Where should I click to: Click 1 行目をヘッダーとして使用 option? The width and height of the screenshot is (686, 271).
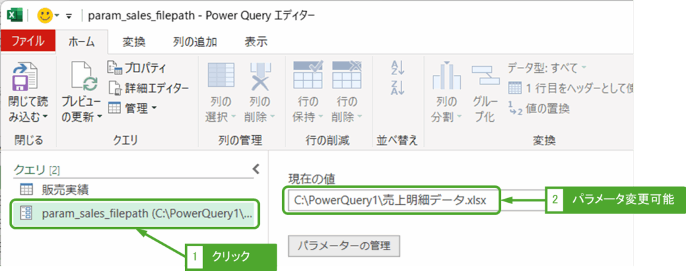(571, 88)
